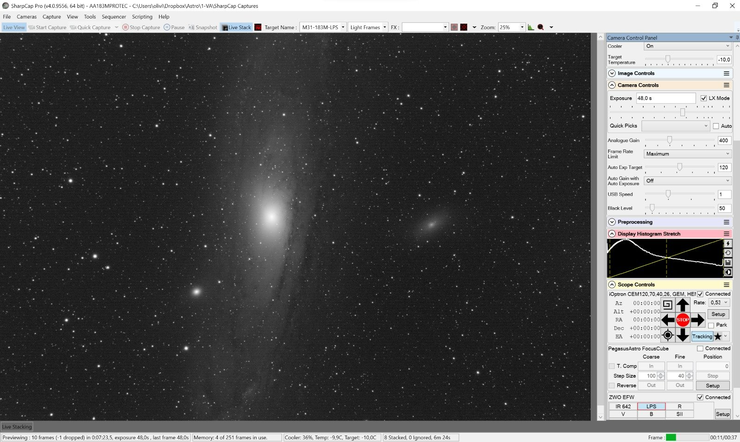
Task: Click the crosshair target icon in Scope Controls
Action: click(x=667, y=335)
